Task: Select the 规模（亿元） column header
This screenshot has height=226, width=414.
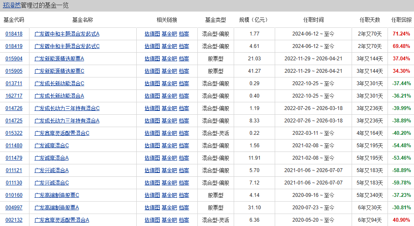Action: (254, 20)
